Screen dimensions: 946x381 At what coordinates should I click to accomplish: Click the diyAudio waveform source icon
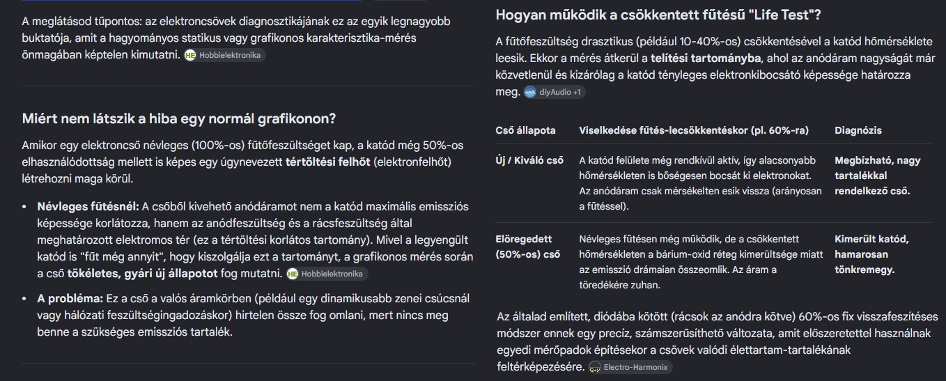pyautogui.click(x=530, y=92)
